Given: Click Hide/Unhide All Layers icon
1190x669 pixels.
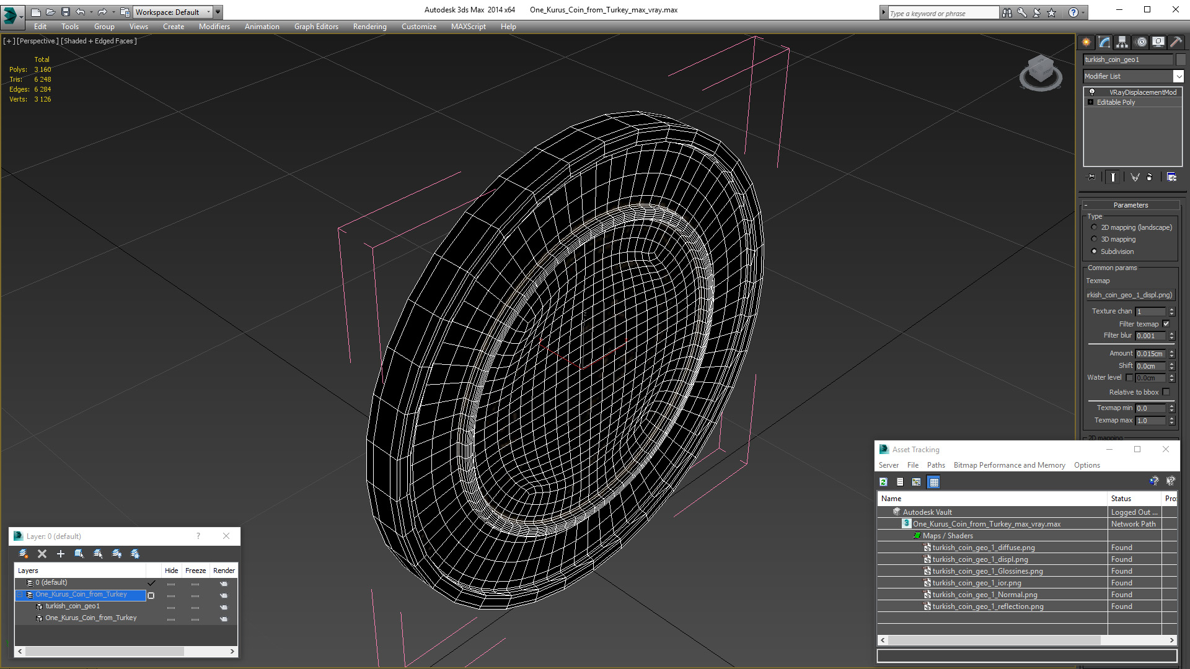Looking at the screenshot, I should point(117,554).
